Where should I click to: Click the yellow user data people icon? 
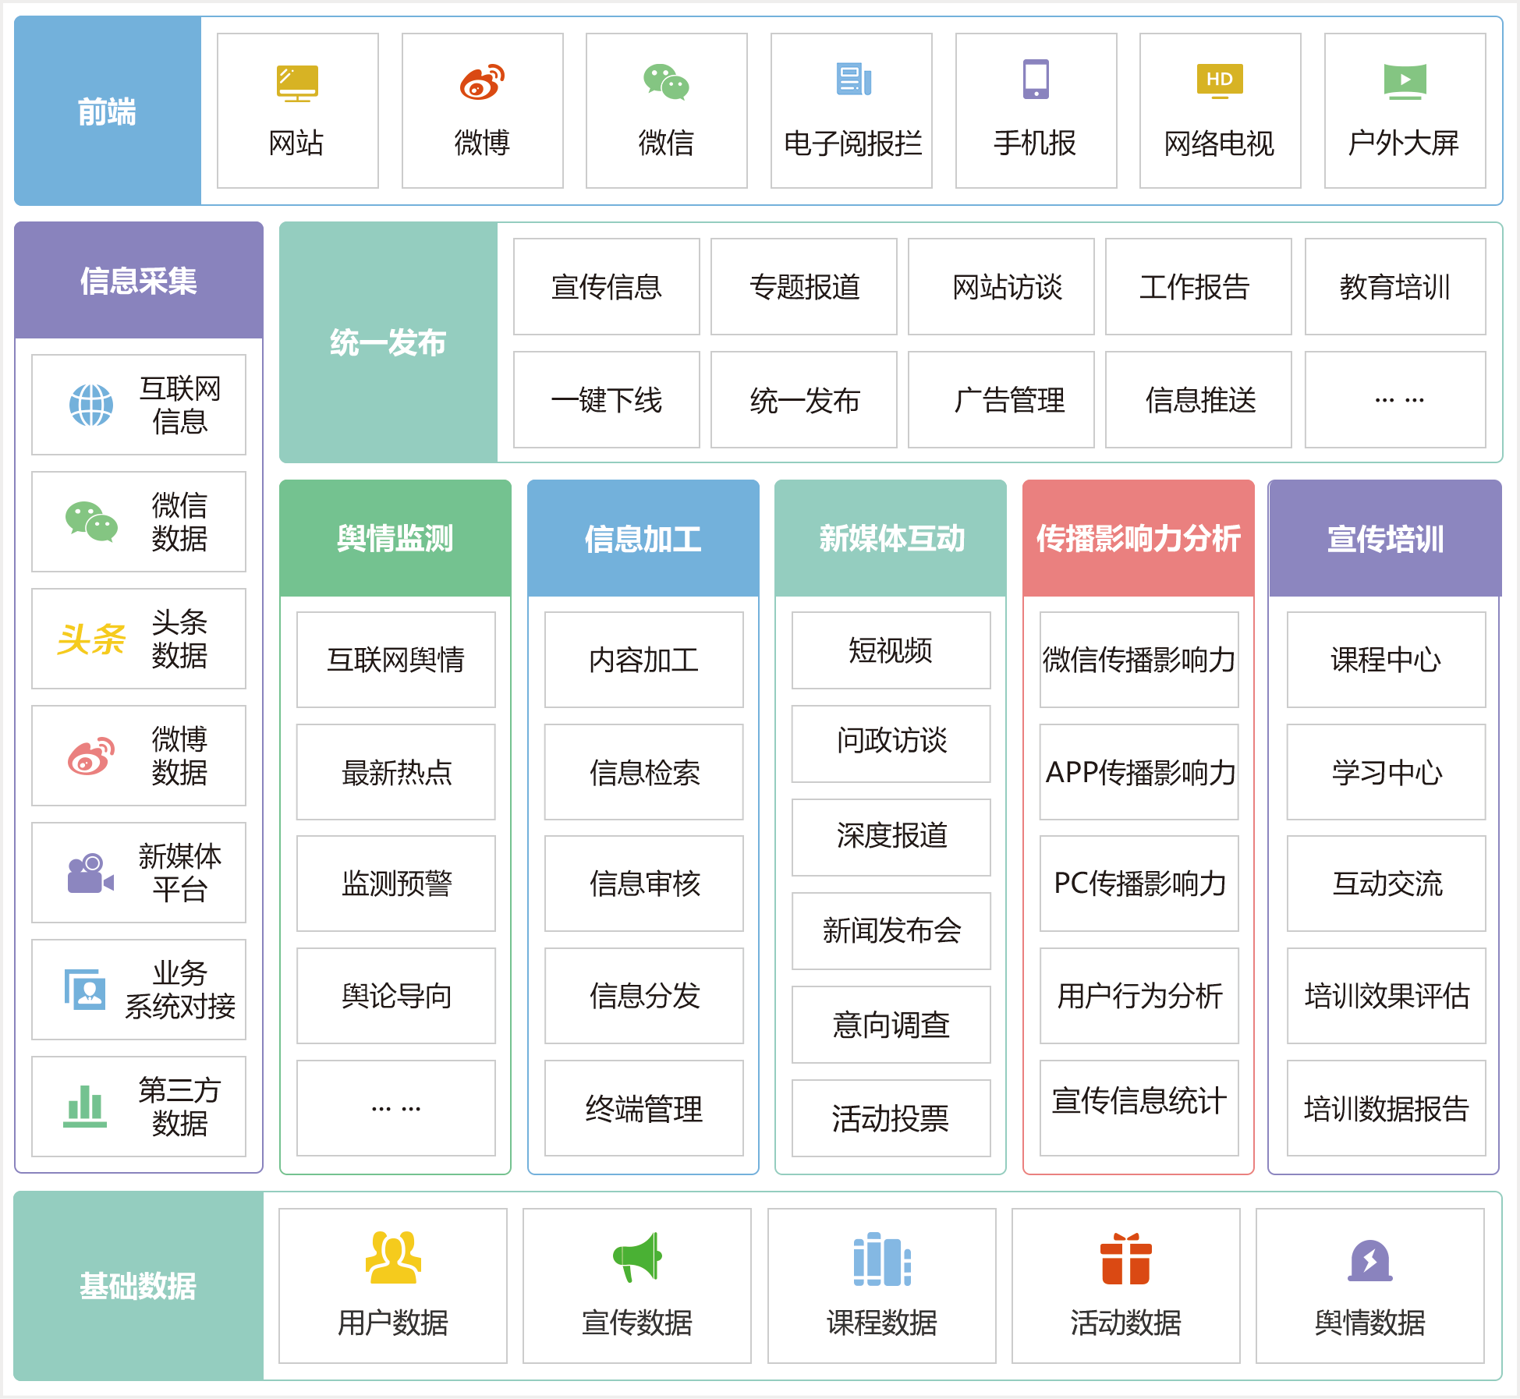tap(392, 1257)
